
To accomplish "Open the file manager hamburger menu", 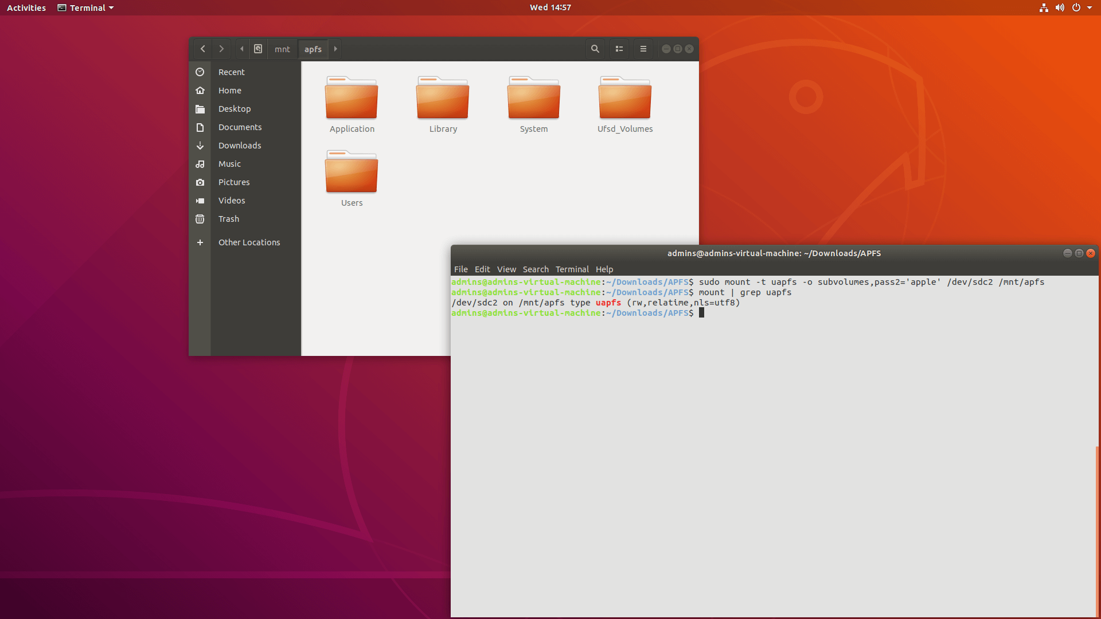I will pyautogui.click(x=643, y=49).
